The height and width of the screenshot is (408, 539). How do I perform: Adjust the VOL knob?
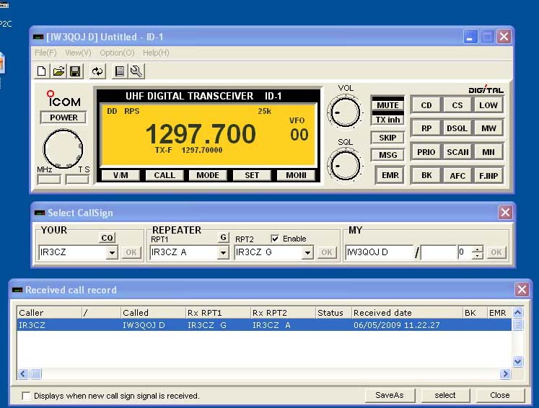345,112
